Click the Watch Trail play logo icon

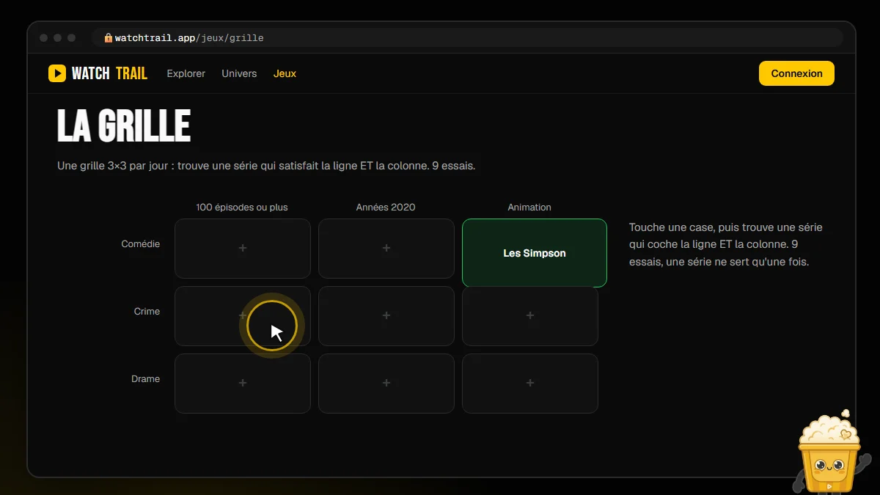57,73
